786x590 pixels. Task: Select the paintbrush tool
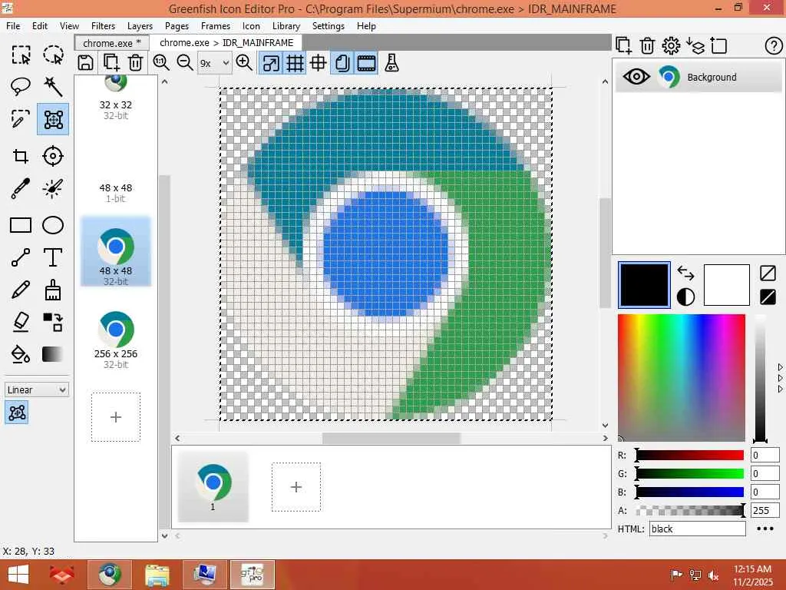point(53,290)
